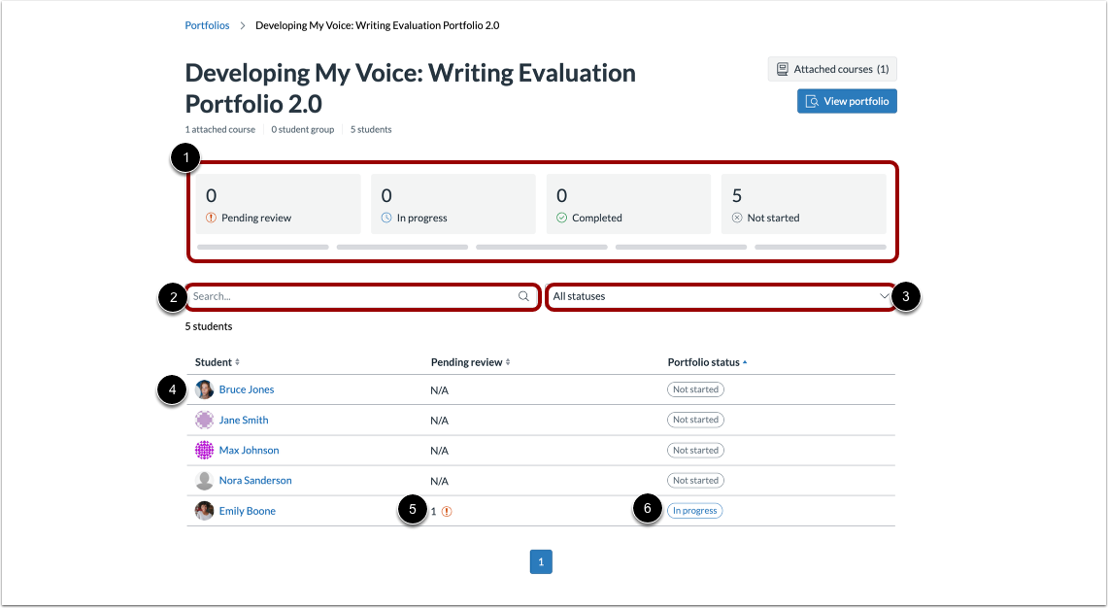Click the clock icon beside In progress

point(385,218)
